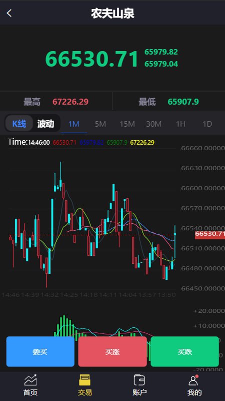The height and width of the screenshot is (401, 225).
Task: Click the large 66530.71 current price
Action: 92,59
